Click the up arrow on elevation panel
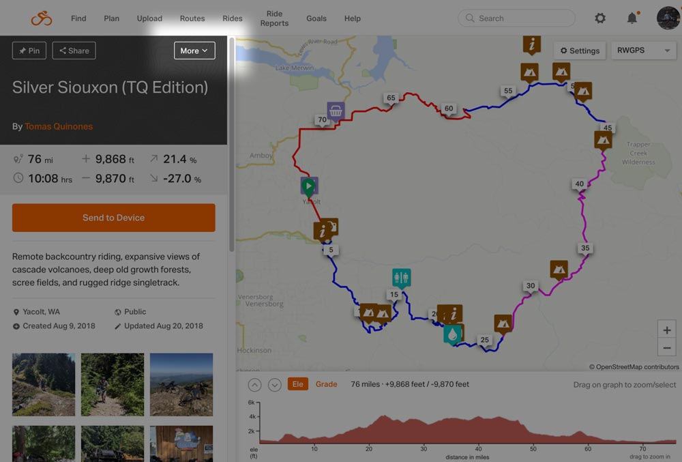682x462 pixels. point(255,385)
